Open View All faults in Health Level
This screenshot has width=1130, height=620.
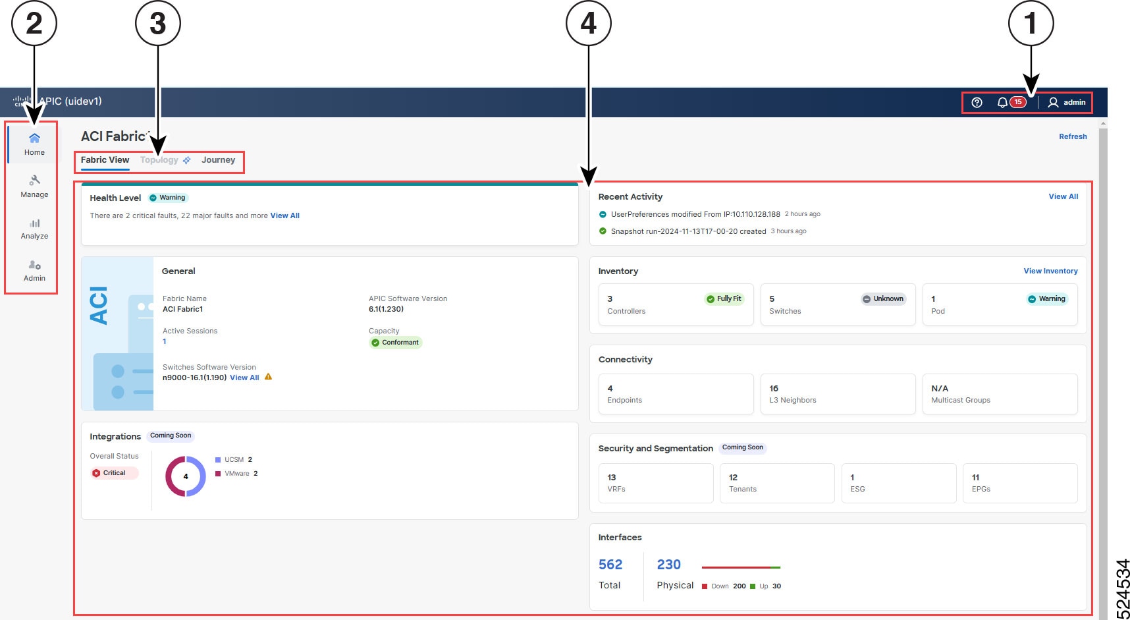pyautogui.click(x=284, y=215)
